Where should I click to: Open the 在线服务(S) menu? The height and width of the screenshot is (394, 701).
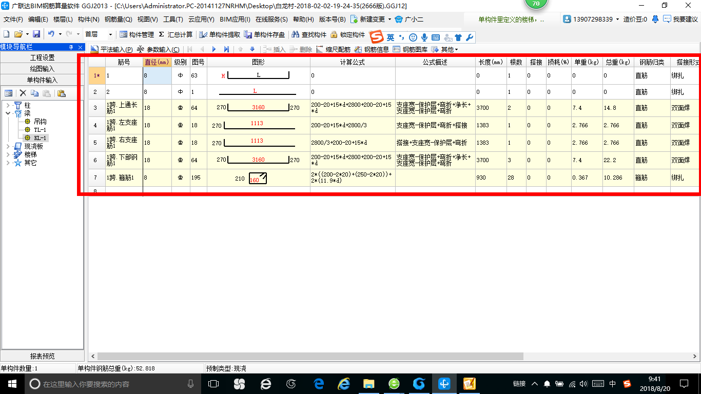click(271, 19)
